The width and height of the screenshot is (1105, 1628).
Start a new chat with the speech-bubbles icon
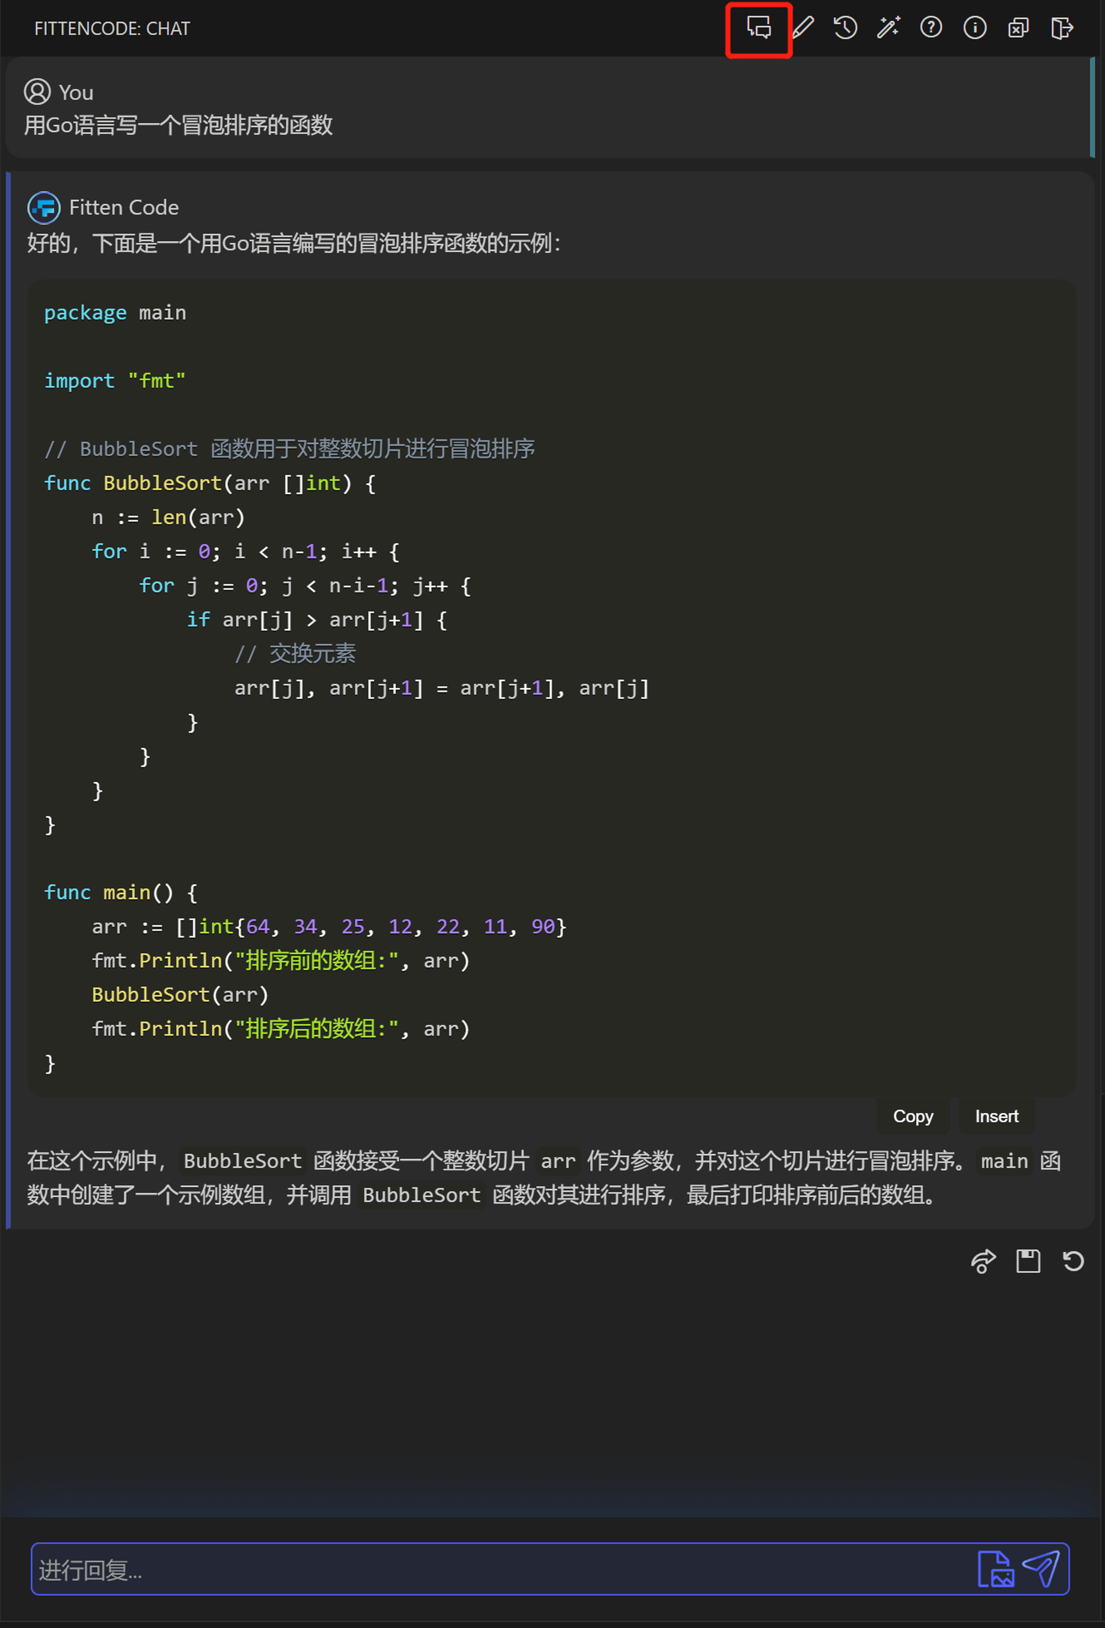point(759,28)
